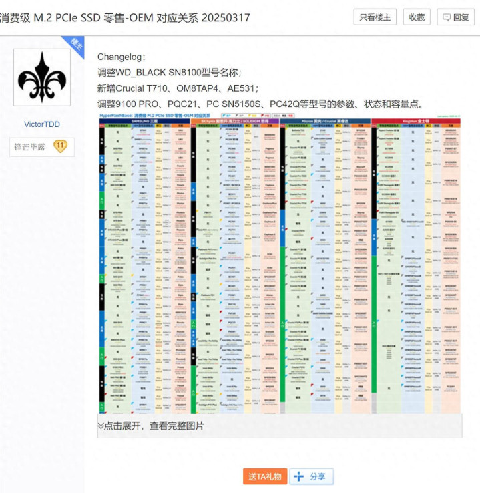Click the 收藏 button

[417, 17]
